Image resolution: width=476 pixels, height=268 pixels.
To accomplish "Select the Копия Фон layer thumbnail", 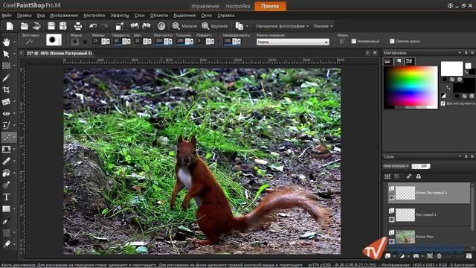I will point(405,237).
